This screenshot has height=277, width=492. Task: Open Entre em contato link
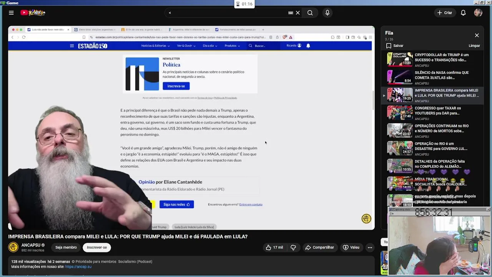click(x=251, y=204)
